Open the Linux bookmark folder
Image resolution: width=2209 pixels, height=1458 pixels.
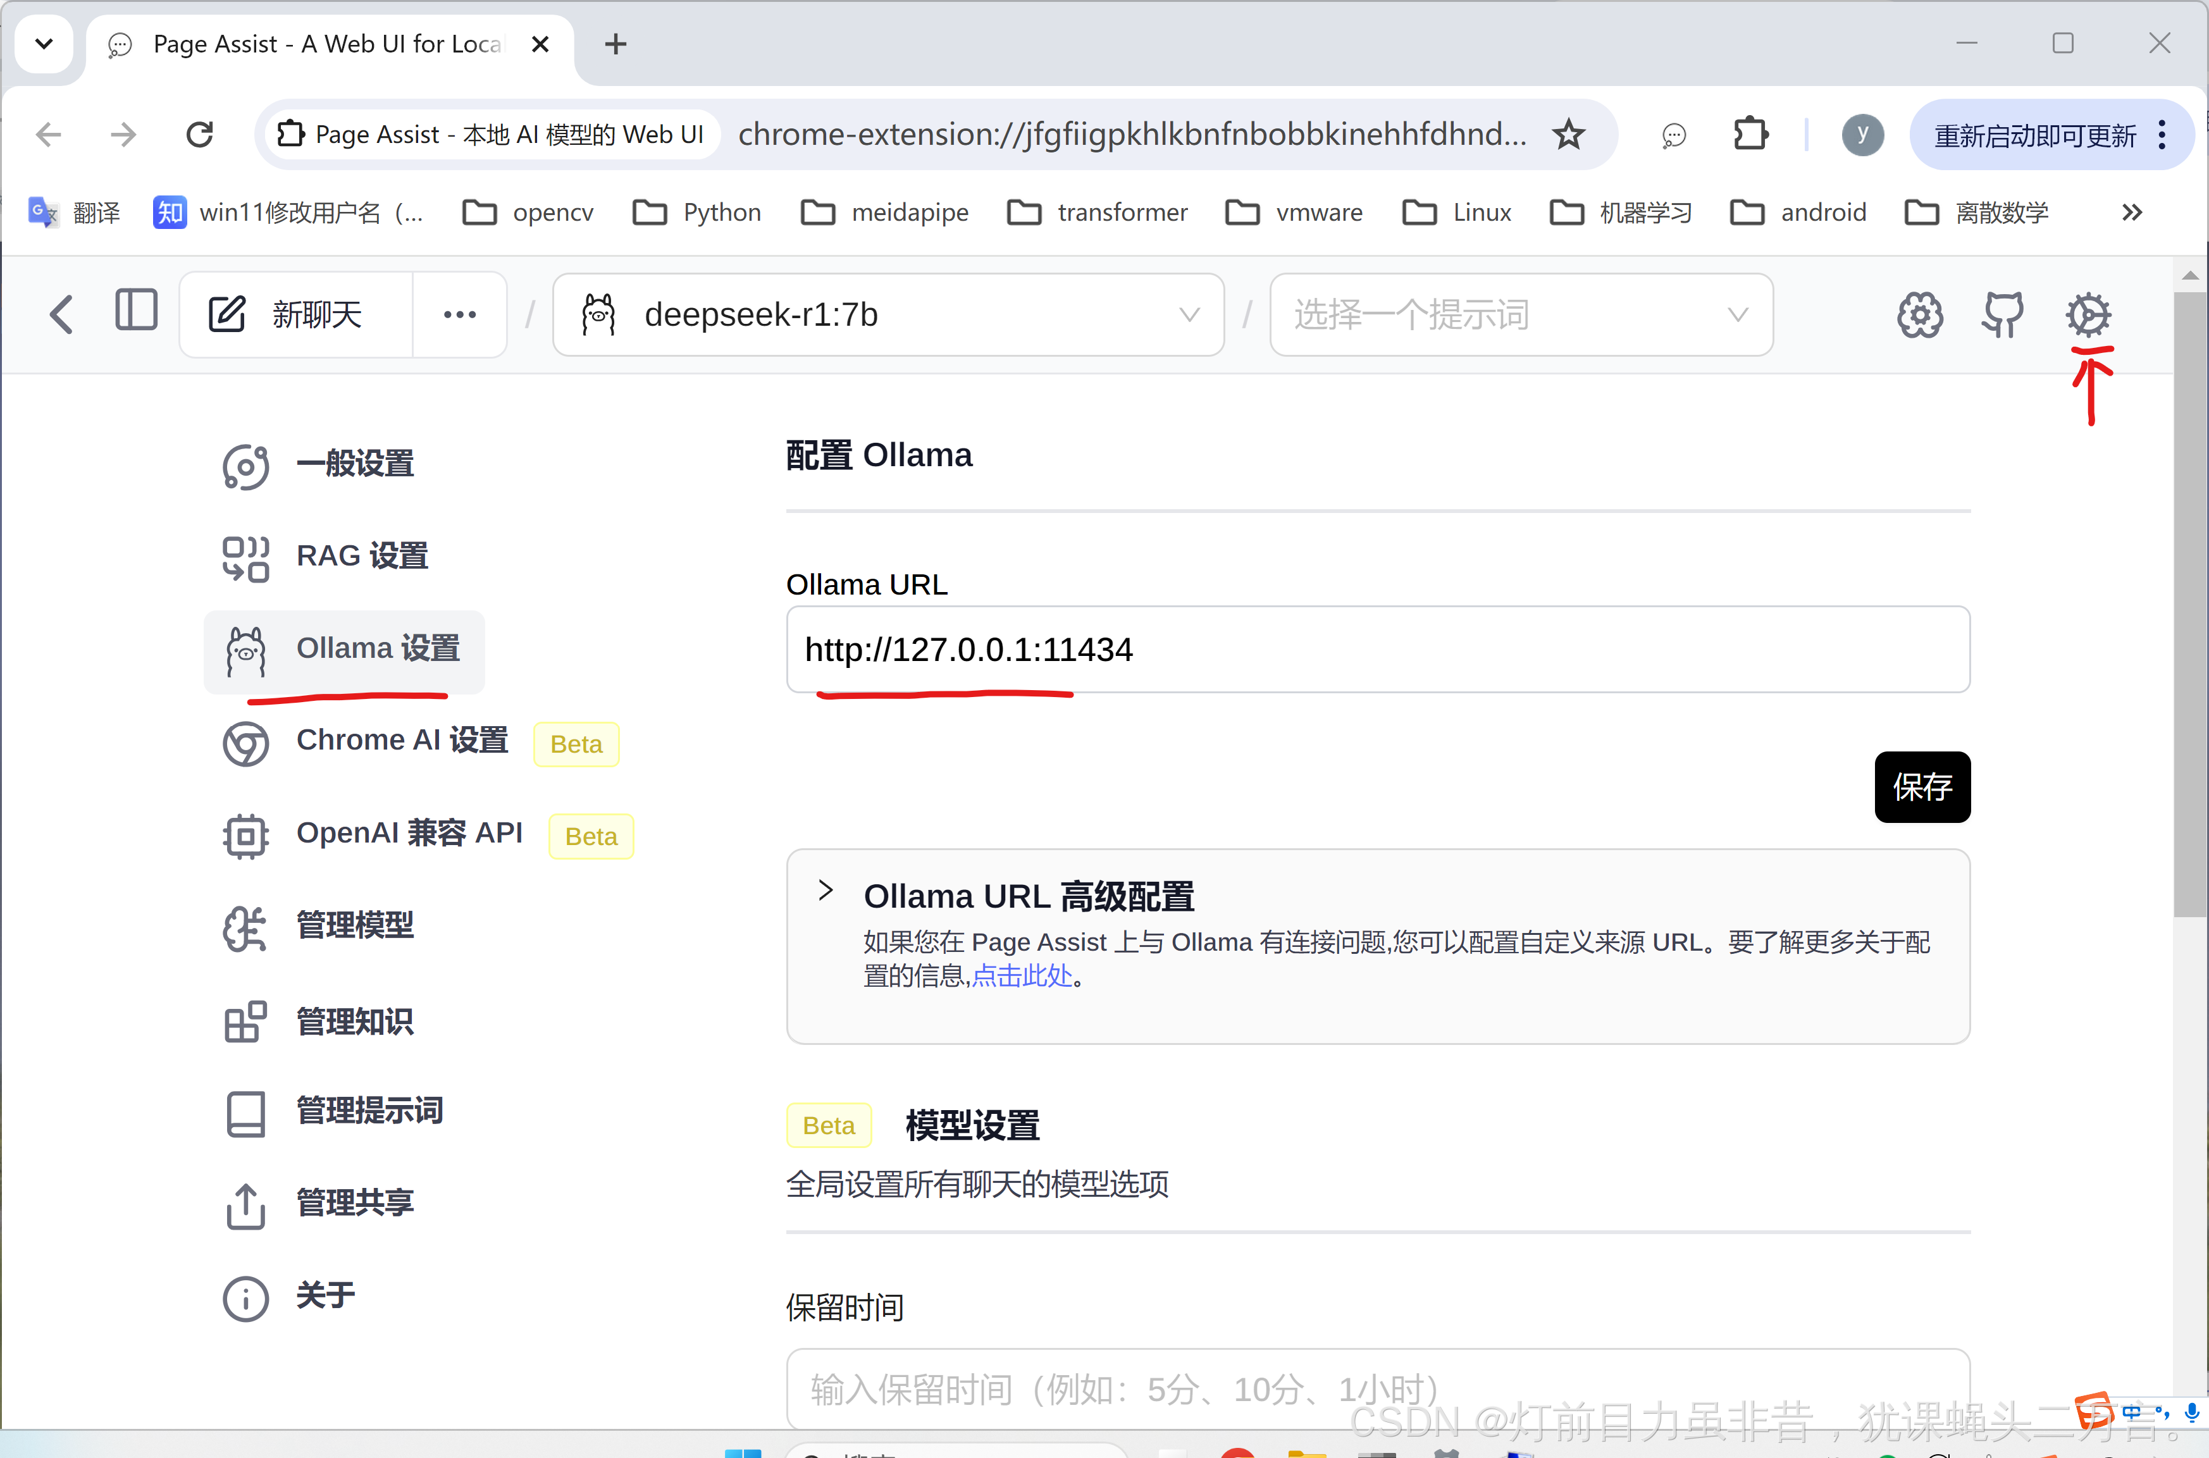(1457, 212)
